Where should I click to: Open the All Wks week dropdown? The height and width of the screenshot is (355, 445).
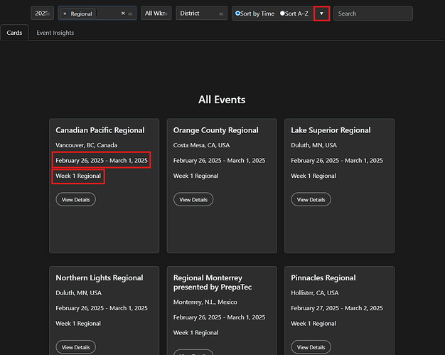(156, 14)
